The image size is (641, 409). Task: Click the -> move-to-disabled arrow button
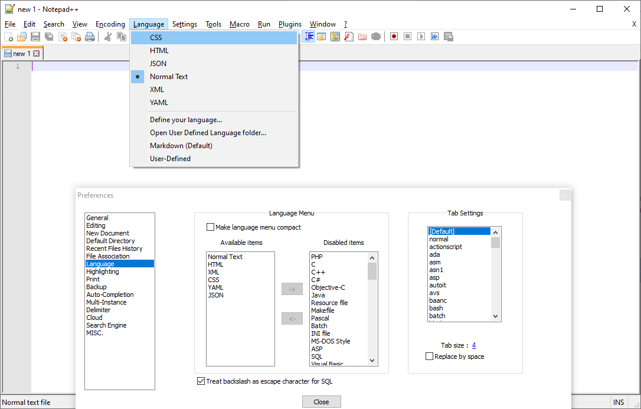click(x=292, y=289)
